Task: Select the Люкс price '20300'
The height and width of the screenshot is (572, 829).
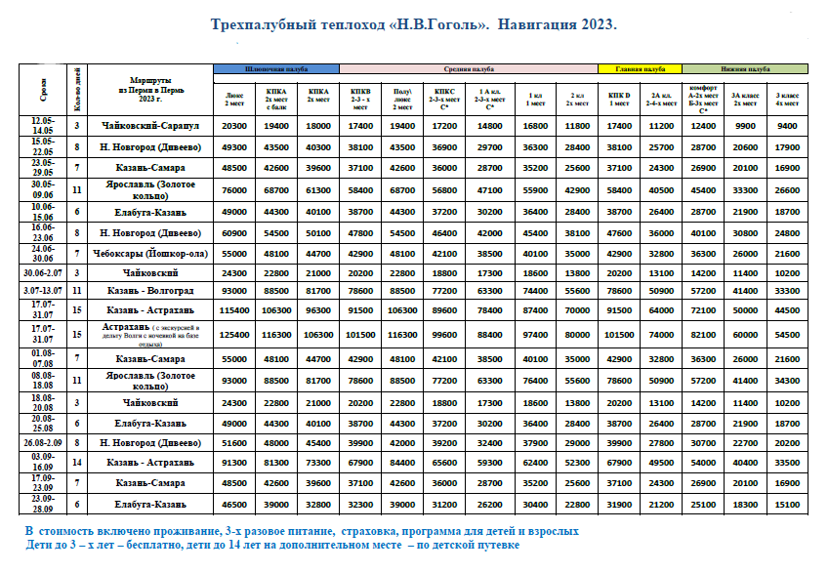Action: tap(234, 126)
